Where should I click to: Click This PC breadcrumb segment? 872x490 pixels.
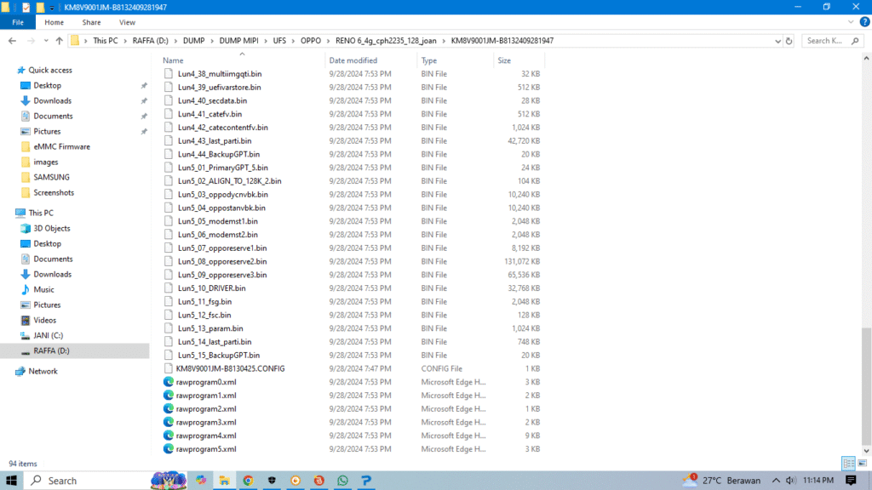point(105,41)
